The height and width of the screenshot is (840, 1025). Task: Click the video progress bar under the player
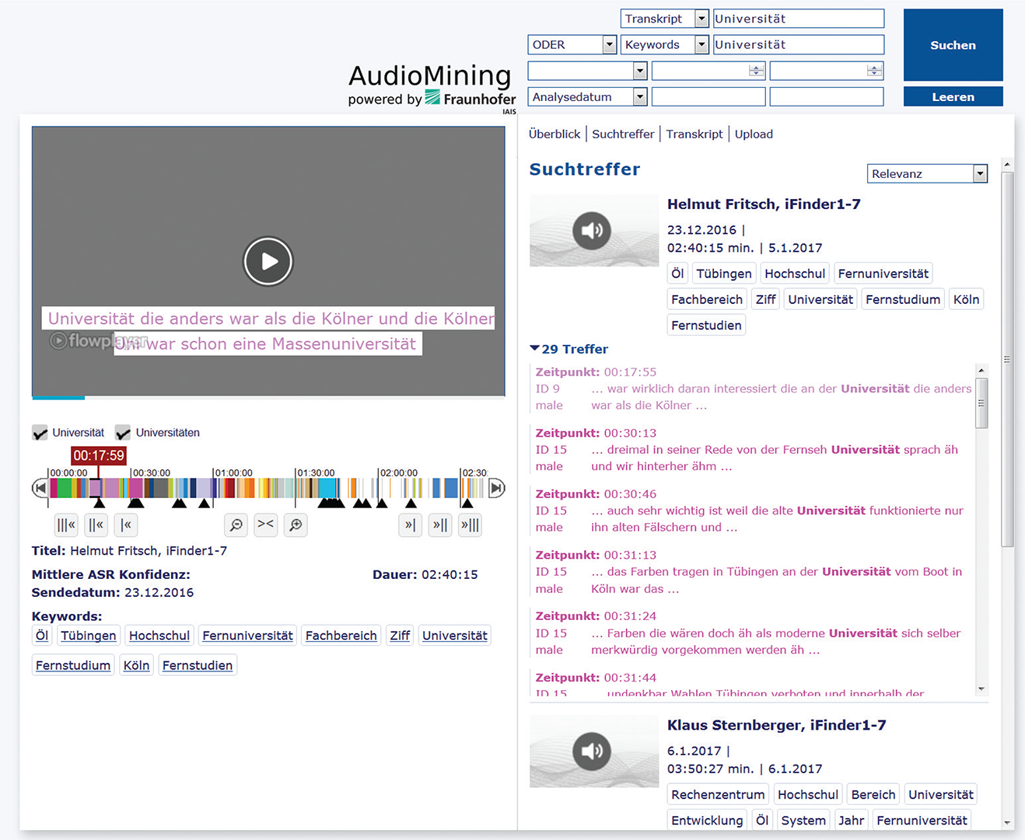(268, 398)
